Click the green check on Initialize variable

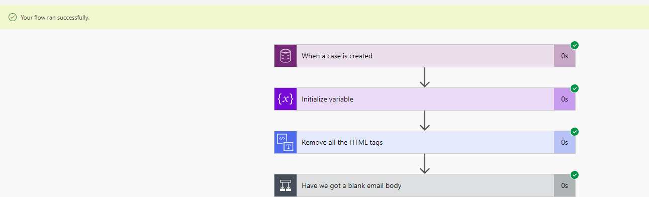(x=575, y=88)
